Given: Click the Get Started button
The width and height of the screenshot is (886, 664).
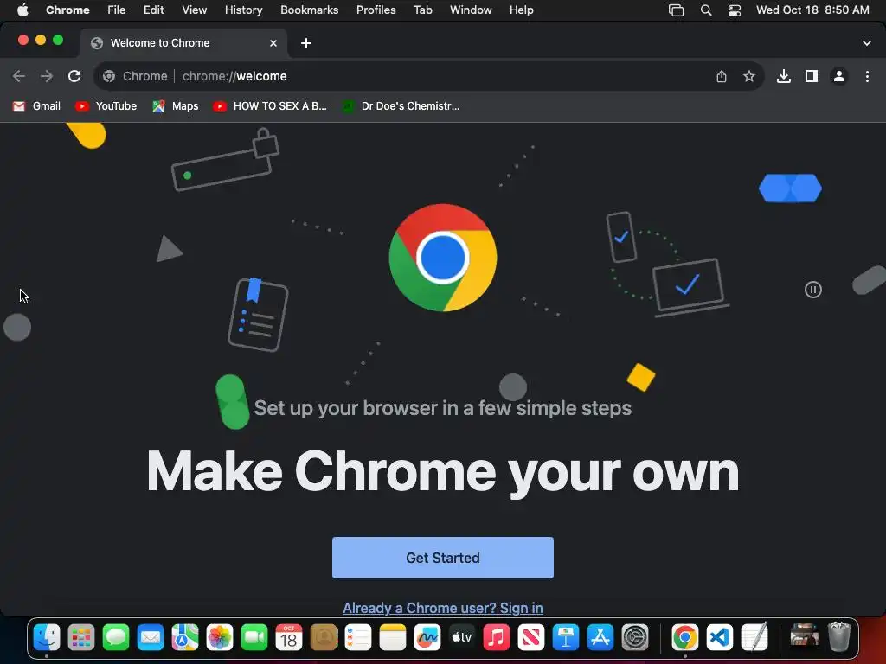Looking at the screenshot, I should coord(443,558).
